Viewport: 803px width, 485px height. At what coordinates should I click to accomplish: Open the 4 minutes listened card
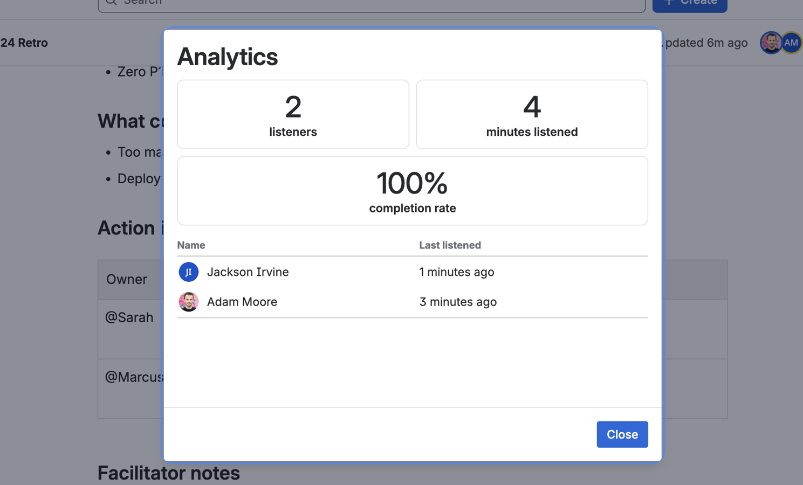(532, 114)
